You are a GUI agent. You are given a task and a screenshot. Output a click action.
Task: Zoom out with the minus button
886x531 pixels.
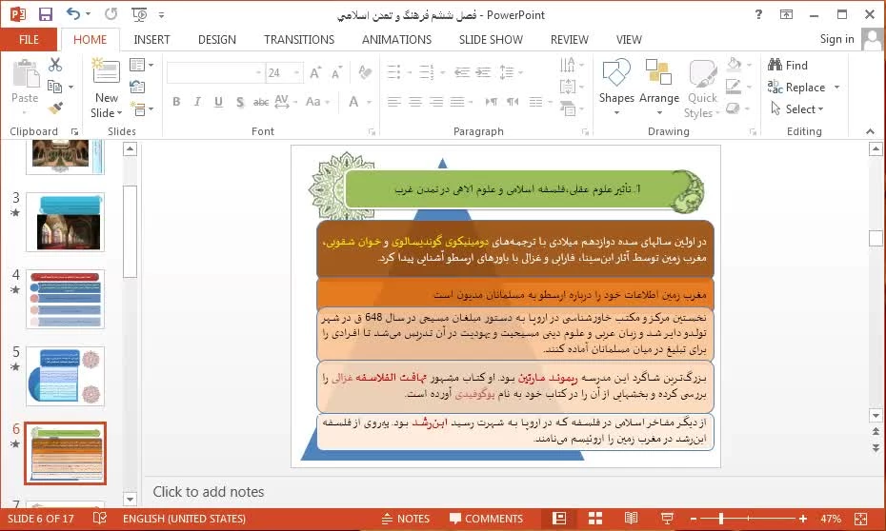tap(694, 519)
